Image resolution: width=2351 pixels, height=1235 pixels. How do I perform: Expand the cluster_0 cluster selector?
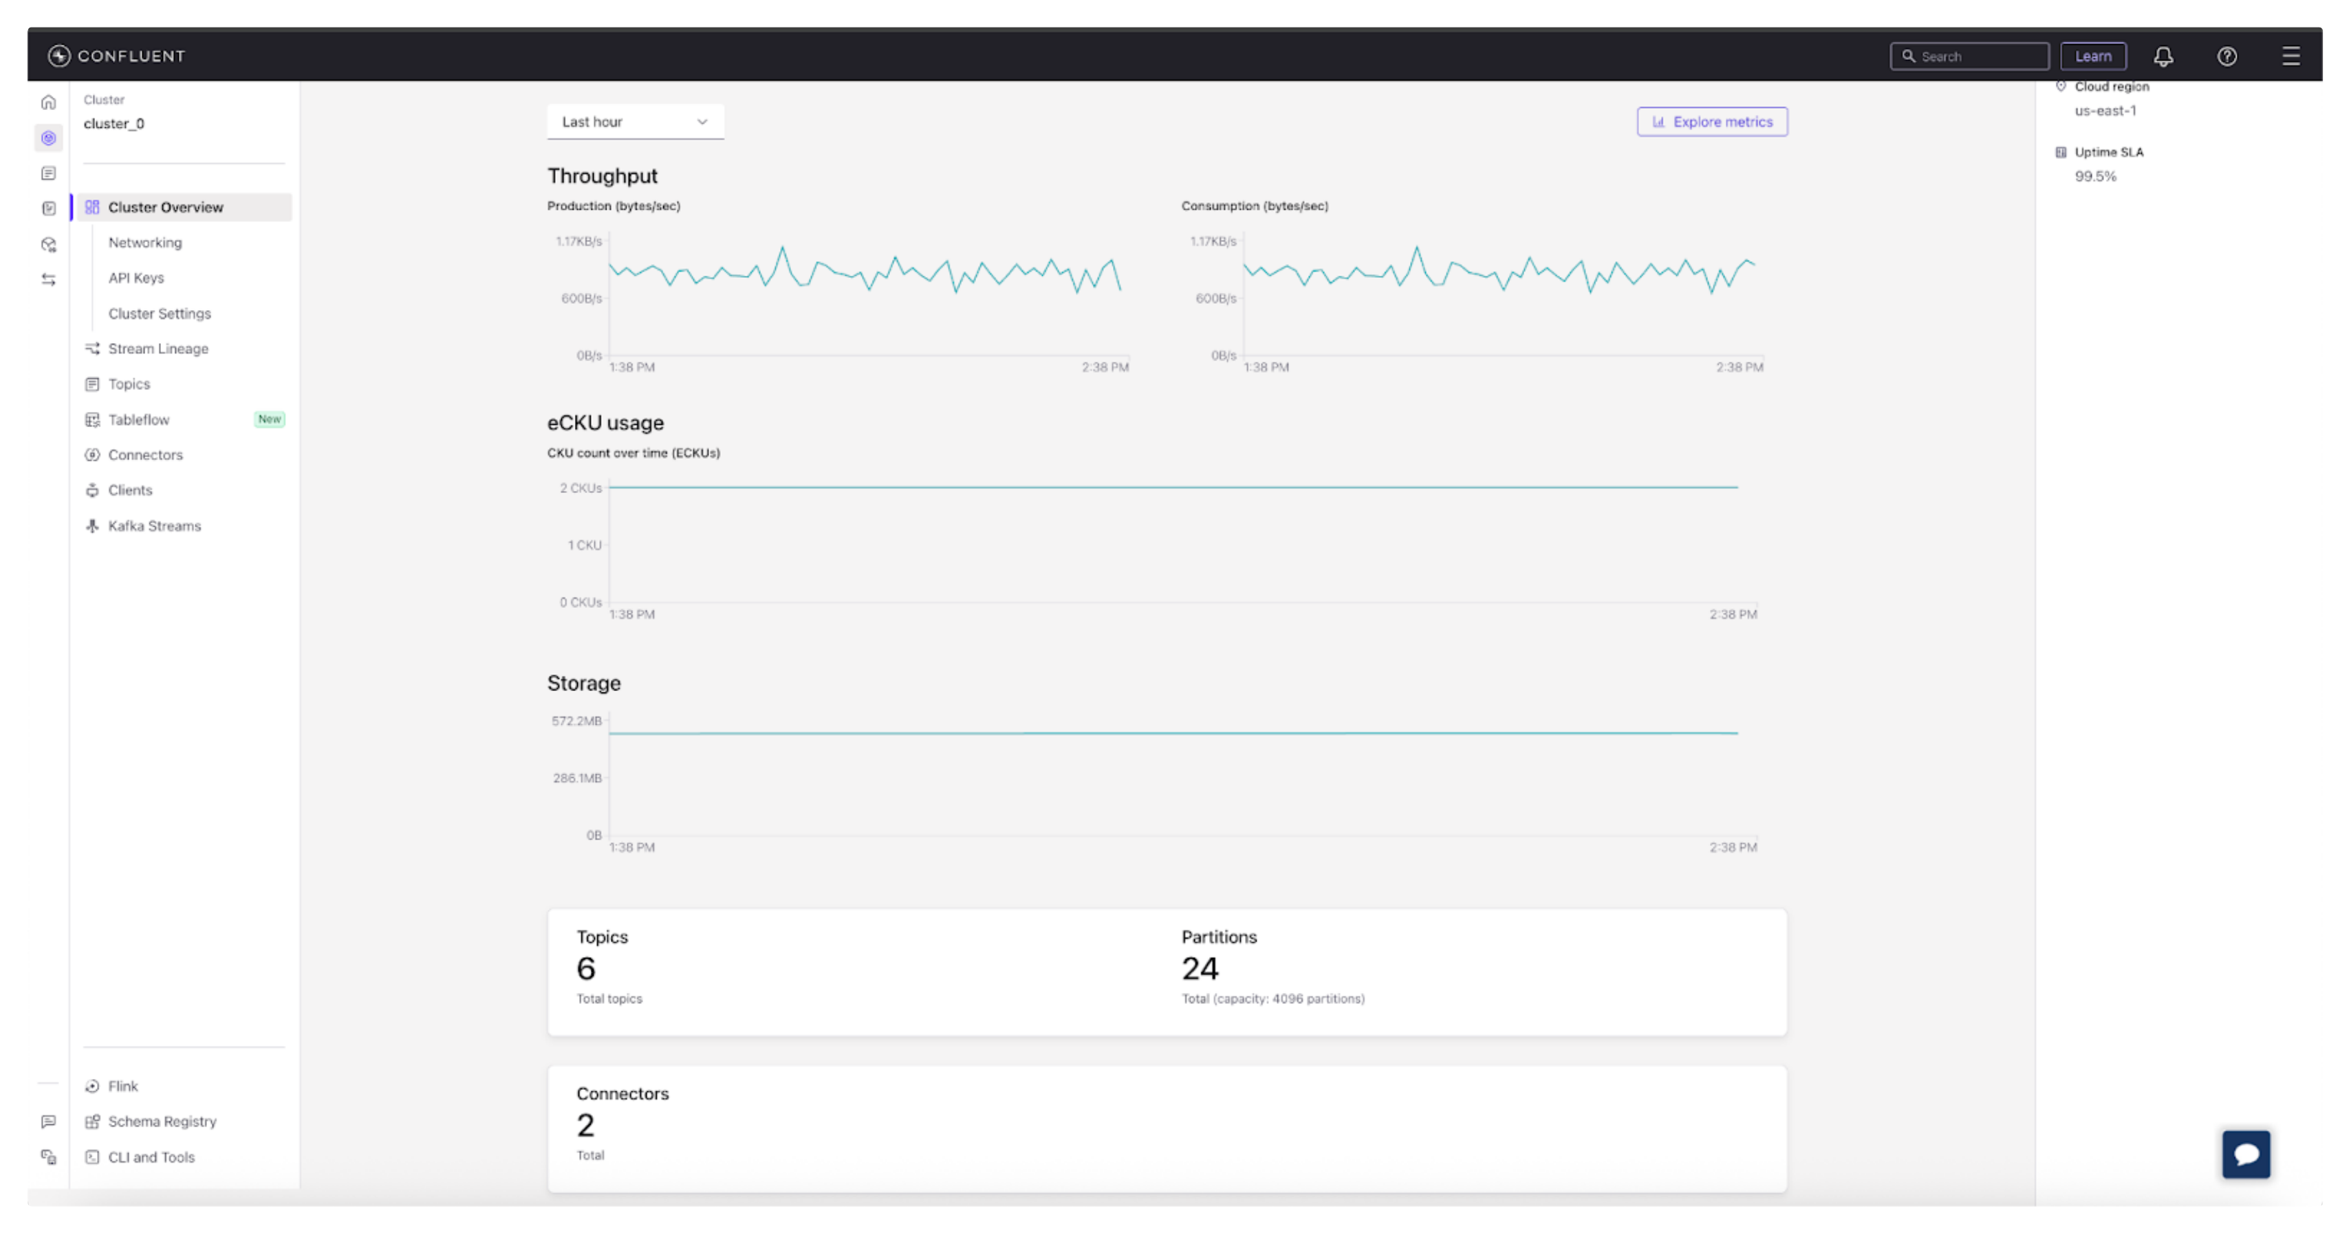[x=114, y=124]
